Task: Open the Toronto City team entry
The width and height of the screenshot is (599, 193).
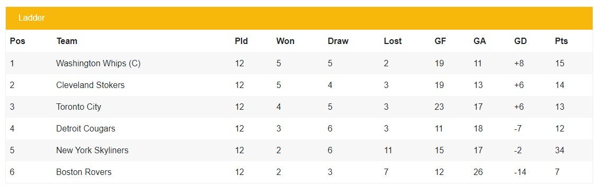Action: click(78, 107)
